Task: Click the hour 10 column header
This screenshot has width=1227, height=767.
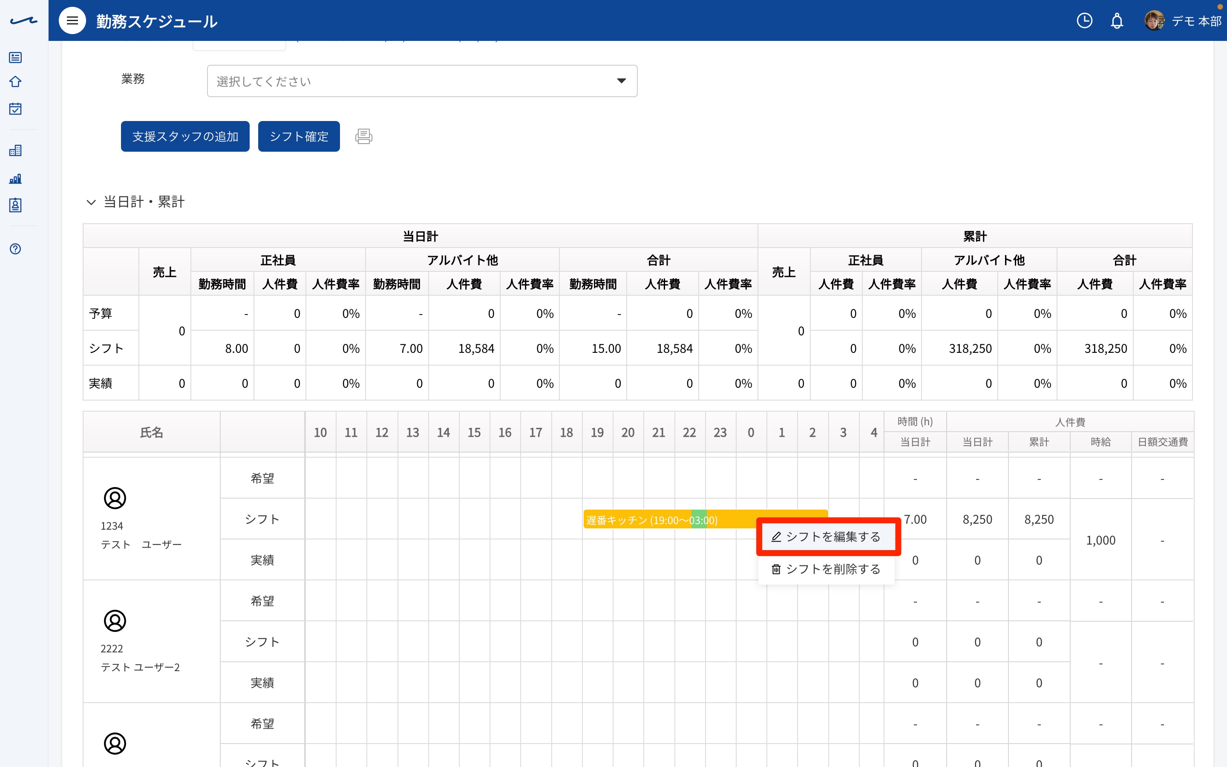Action: tap(320, 432)
